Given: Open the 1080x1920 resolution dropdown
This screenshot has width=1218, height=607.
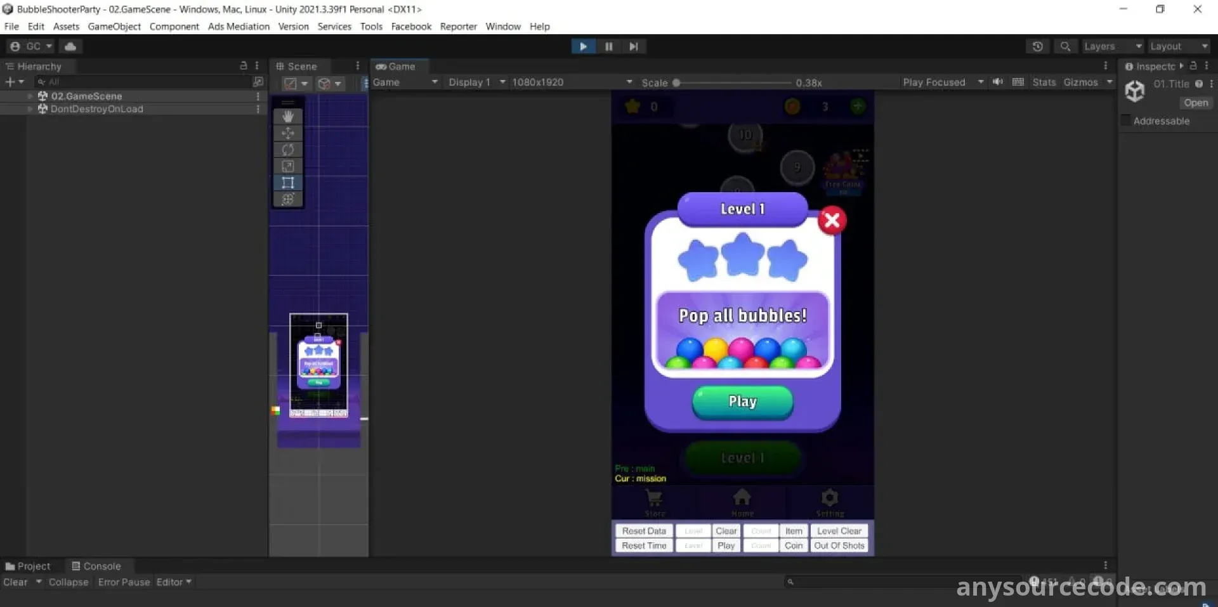Looking at the screenshot, I should (572, 82).
